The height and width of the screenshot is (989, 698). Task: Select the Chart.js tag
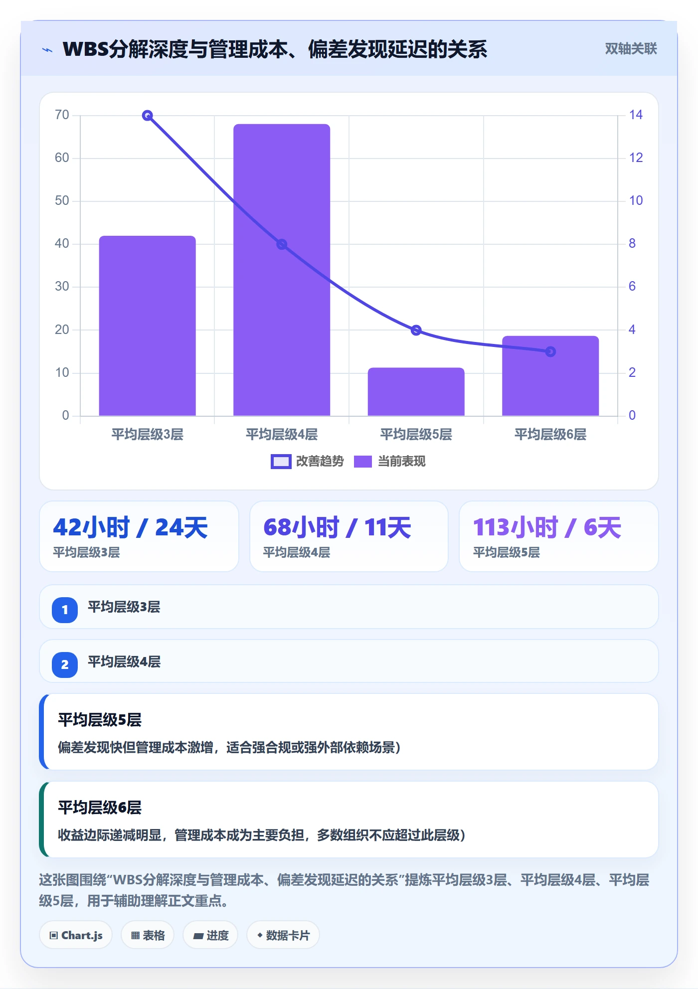tap(76, 935)
